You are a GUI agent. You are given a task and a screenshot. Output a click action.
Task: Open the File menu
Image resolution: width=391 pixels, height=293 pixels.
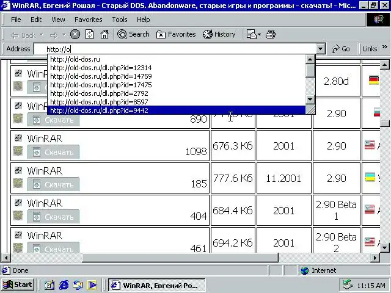(16, 20)
